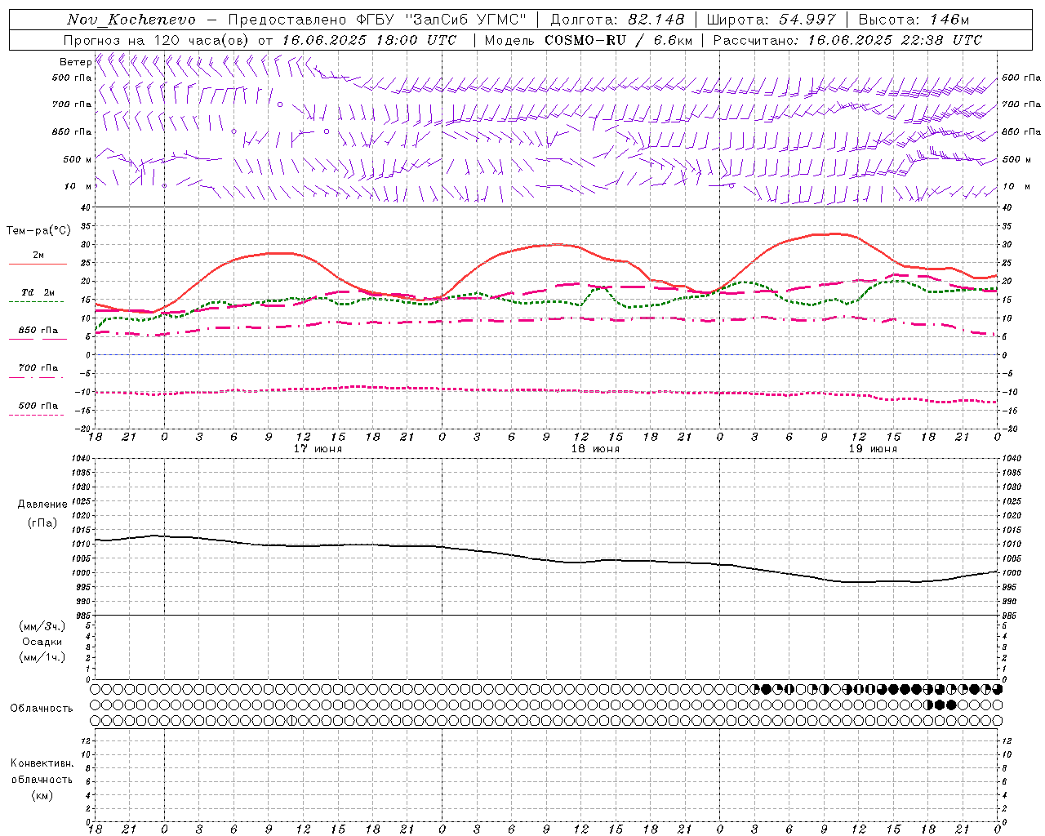Click the Модель COSMO-RU / 6.6км label
The height and width of the screenshot is (836, 1045).
[588, 40]
